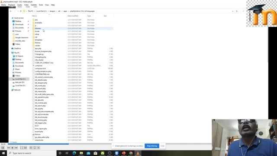Open File Explorer from the taskbar
The width and height of the screenshot is (277, 156).
[81, 153]
